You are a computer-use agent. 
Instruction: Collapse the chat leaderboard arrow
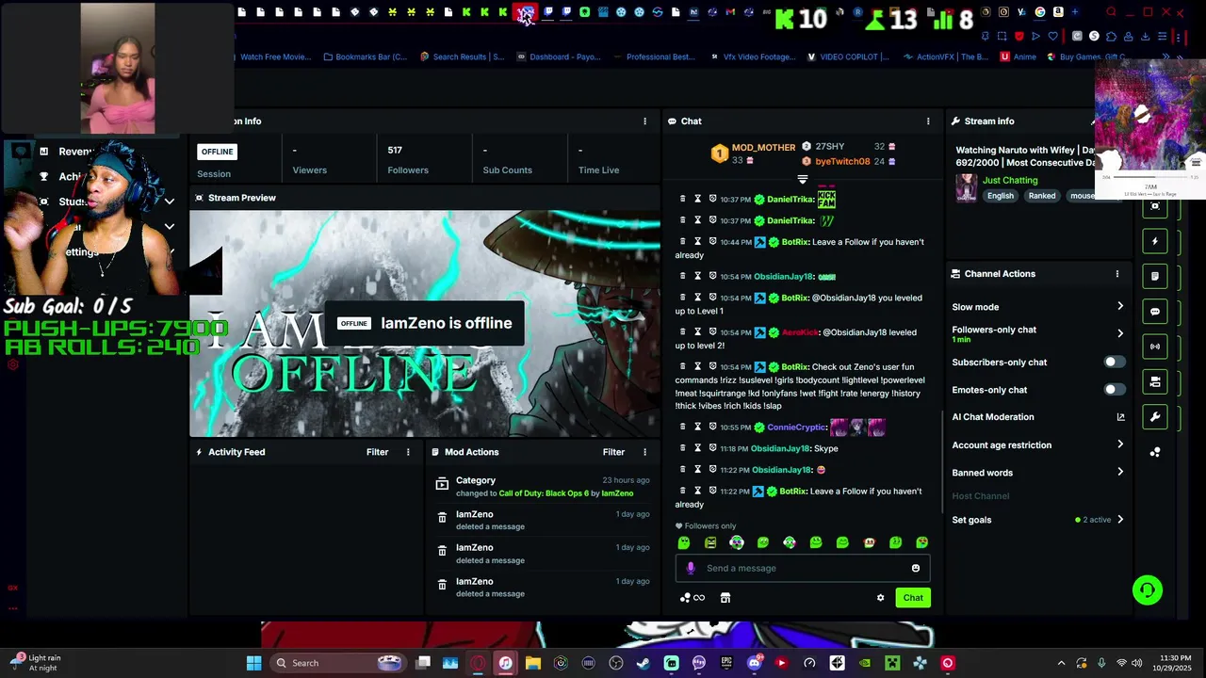pyautogui.click(x=803, y=179)
